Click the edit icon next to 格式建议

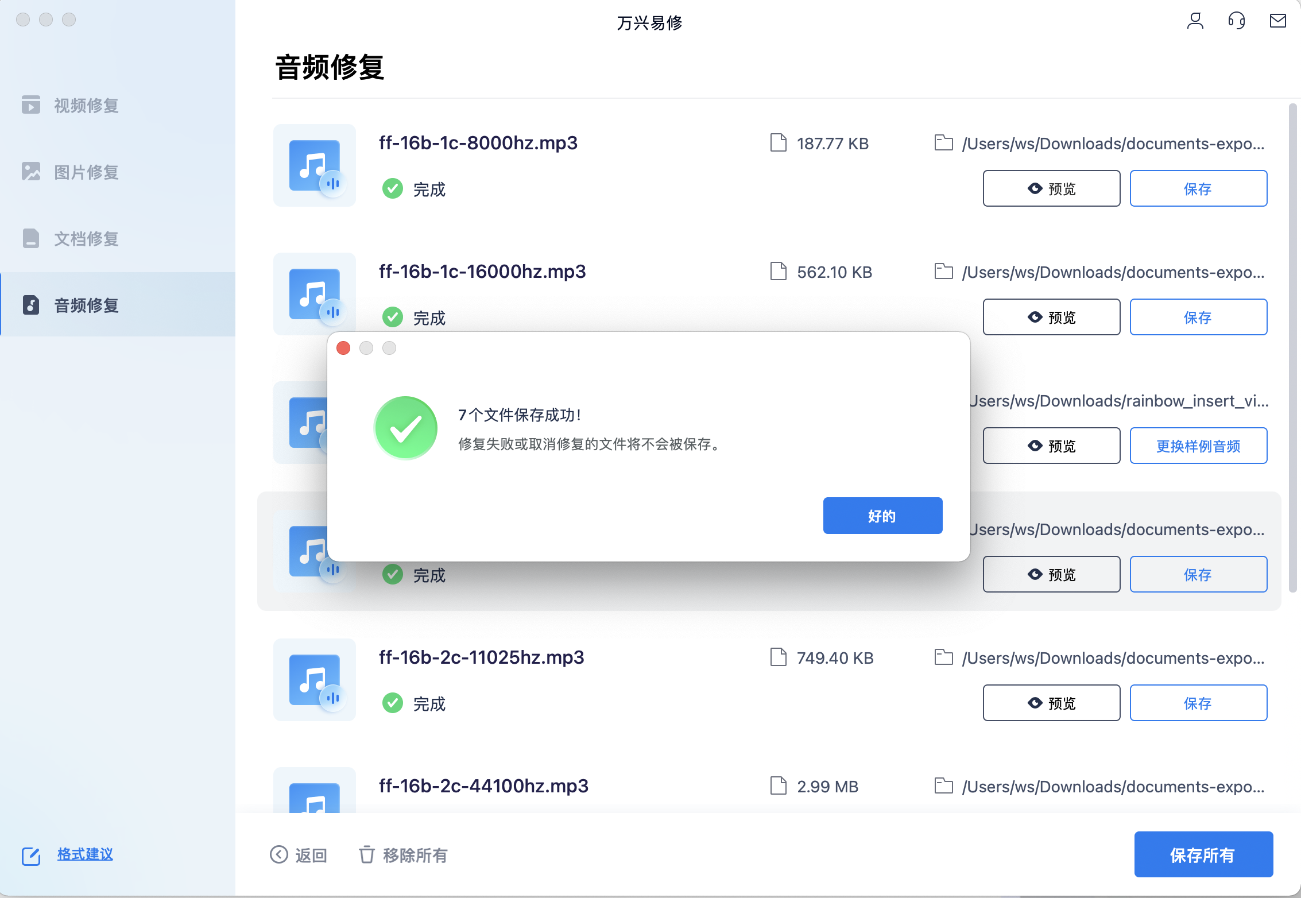32,856
